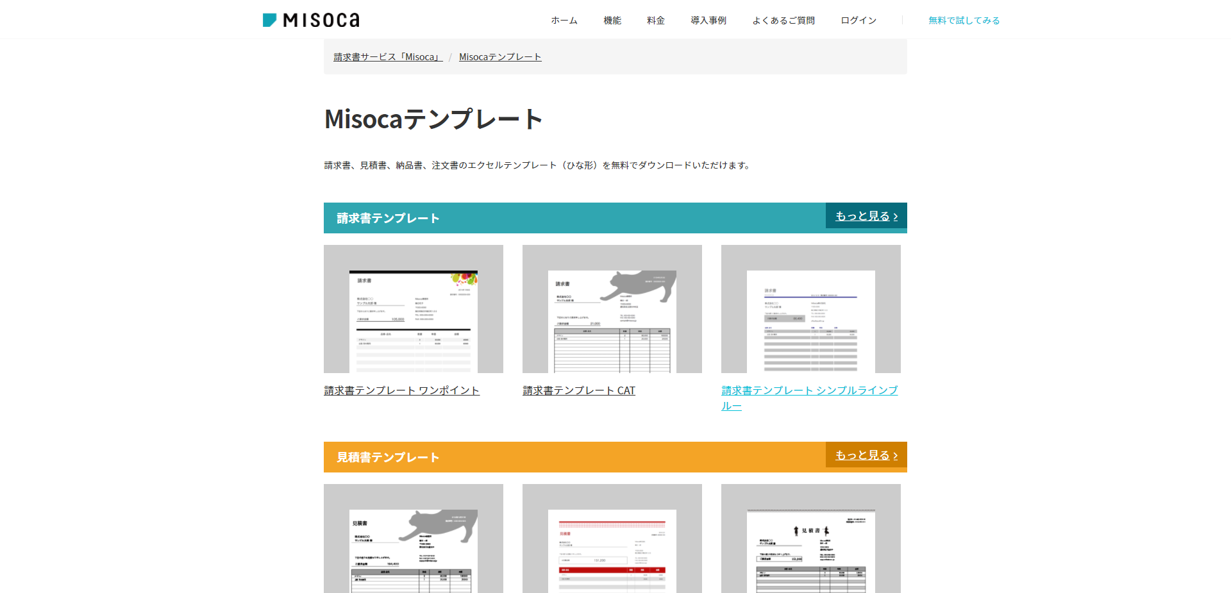This screenshot has height=593, width=1231.
Task: Click the ログイン link
Action: click(858, 20)
